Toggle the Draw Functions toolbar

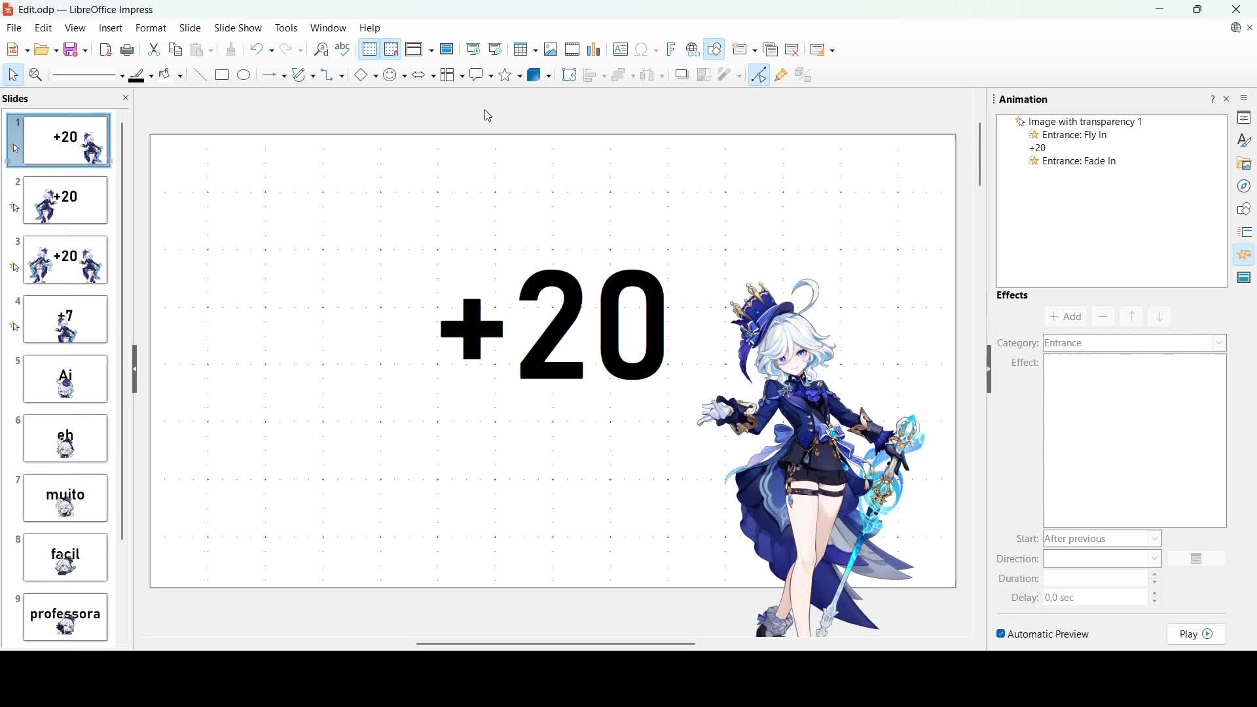715,50
